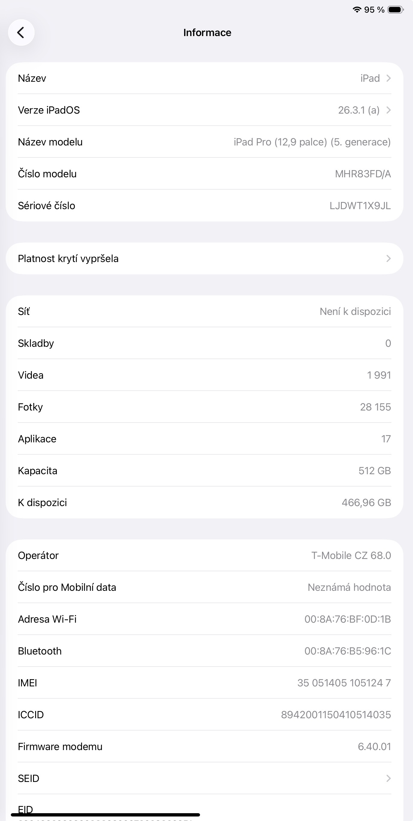This screenshot has height=821, width=413.
Task: Tap the back arrow button
Action: tap(21, 32)
